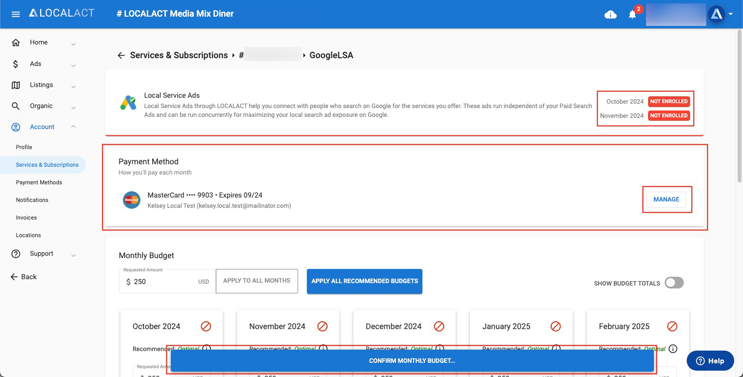Viewport: 743px width, 377px height.
Task: Click October 2024 disabled circle icon
Action: click(x=206, y=326)
